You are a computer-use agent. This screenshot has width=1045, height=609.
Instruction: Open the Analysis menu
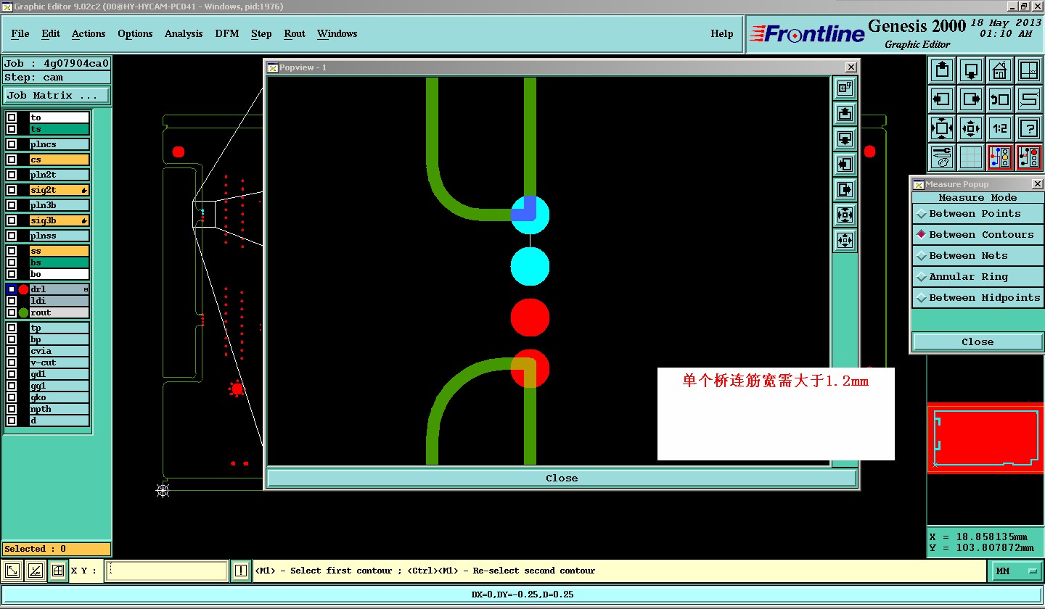184,34
